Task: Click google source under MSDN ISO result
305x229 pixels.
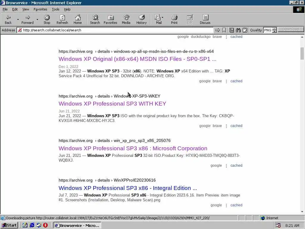Action: coord(205,81)
